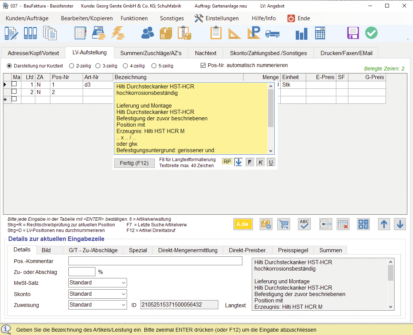This screenshot has height=335, width=413.
Task: Click the document edit pencil toolbar icon
Action: coord(11,33)
